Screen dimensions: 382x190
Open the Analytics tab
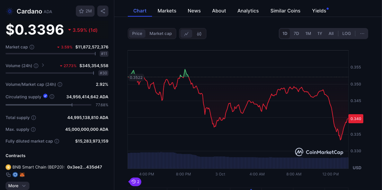pos(248,11)
